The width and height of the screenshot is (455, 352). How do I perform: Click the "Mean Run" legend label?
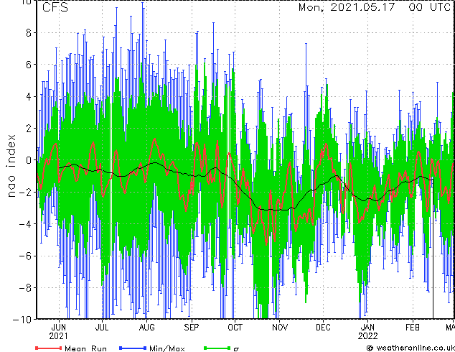coord(85,348)
